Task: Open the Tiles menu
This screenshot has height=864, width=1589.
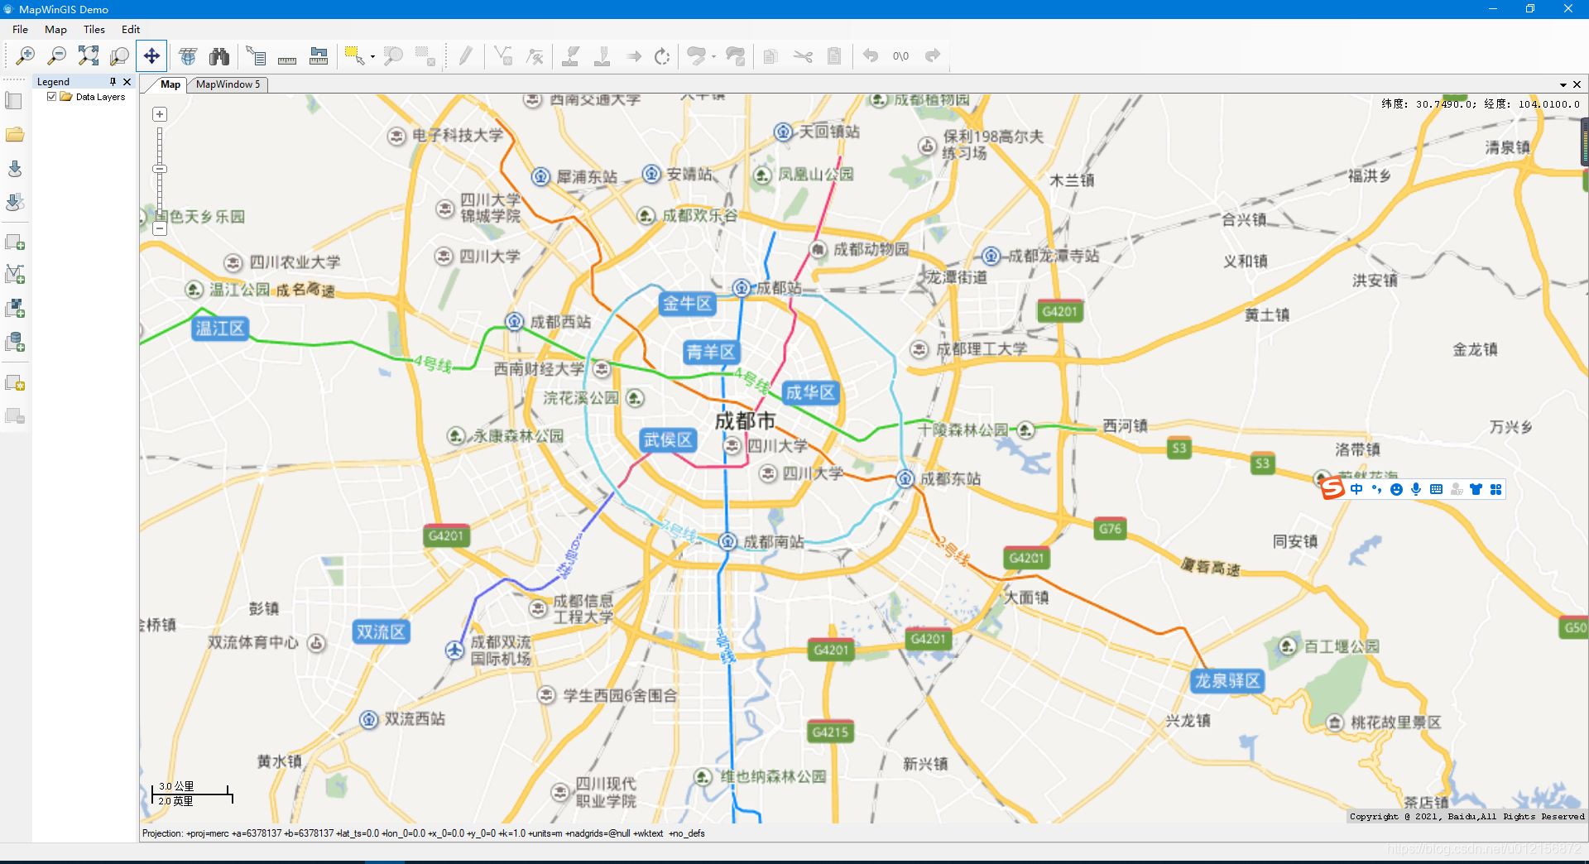Action: (x=94, y=29)
